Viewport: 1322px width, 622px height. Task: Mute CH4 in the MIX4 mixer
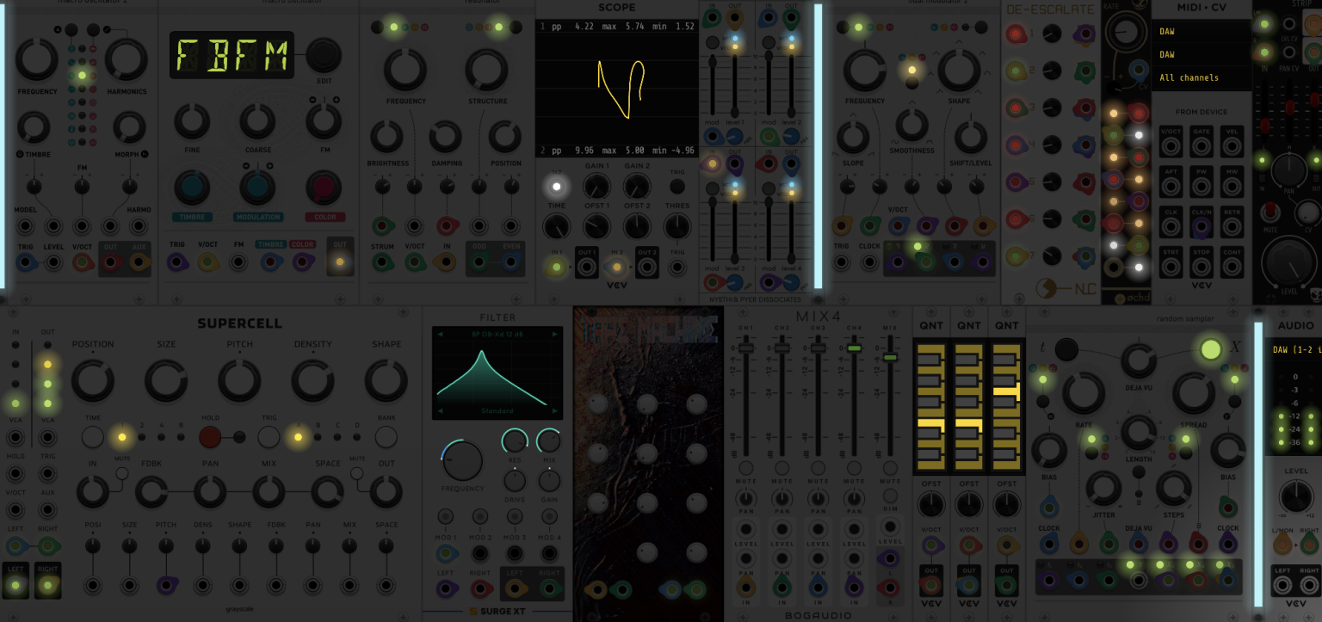point(854,468)
